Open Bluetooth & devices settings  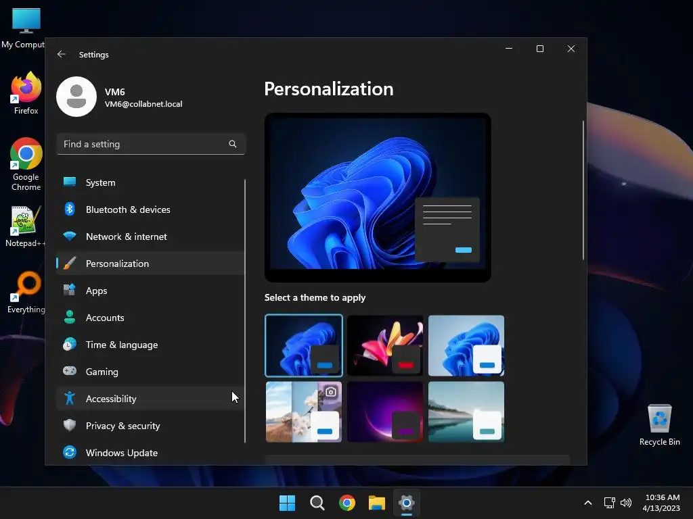150,209
